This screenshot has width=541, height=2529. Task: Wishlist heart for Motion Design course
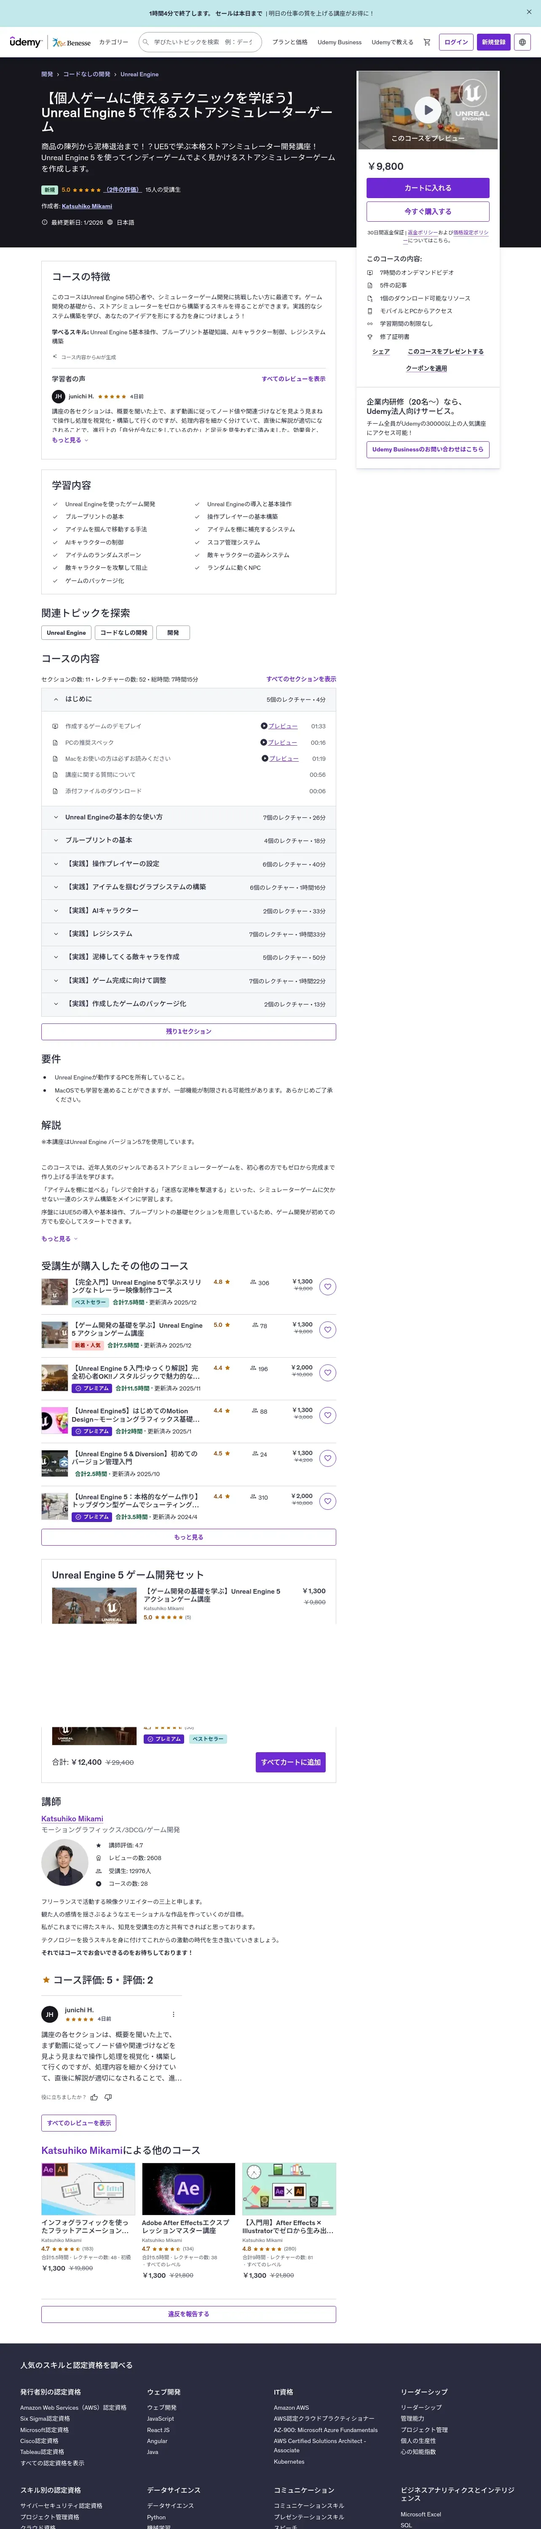coord(328,1416)
